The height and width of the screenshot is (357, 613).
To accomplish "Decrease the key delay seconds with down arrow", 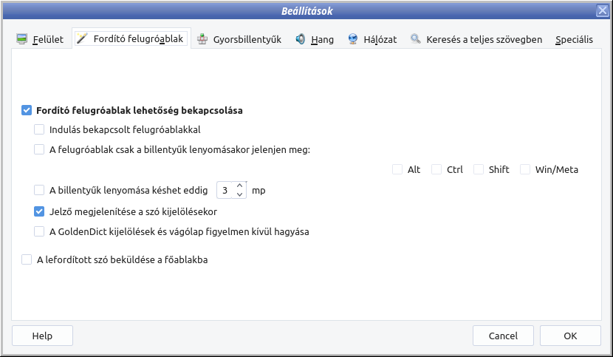I will (x=239, y=194).
